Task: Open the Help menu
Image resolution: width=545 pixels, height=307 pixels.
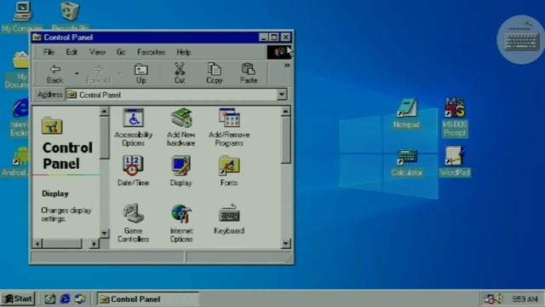Action: (x=184, y=52)
